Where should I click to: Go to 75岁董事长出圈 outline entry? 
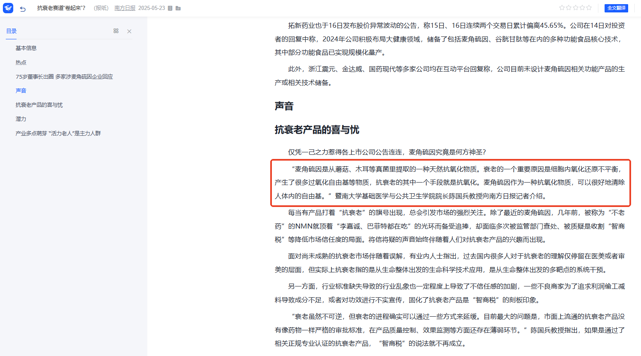(64, 77)
